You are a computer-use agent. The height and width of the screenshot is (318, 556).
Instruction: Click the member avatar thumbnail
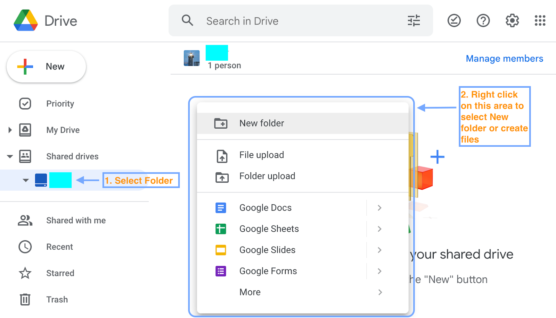(x=192, y=58)
